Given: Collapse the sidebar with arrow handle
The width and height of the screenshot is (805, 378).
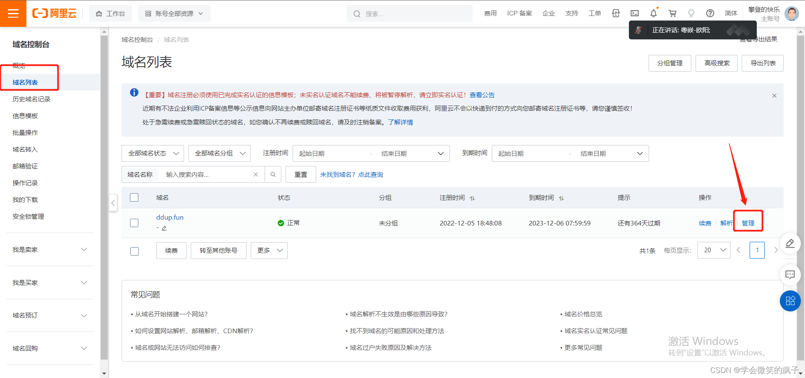Looking at the screenshot, I should tap(113, 203).
